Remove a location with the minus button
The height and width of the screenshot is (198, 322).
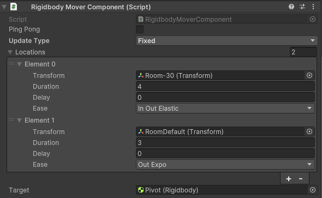pos(301,179)
